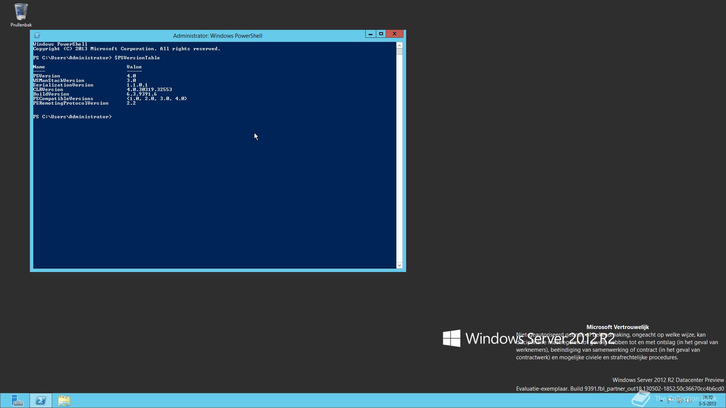
Task: Click the CLRVersion value 4.0.30319.32553
Action: point(149,90)
